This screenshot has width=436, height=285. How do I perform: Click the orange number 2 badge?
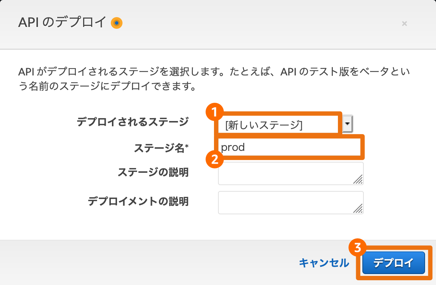click(214, 160)
